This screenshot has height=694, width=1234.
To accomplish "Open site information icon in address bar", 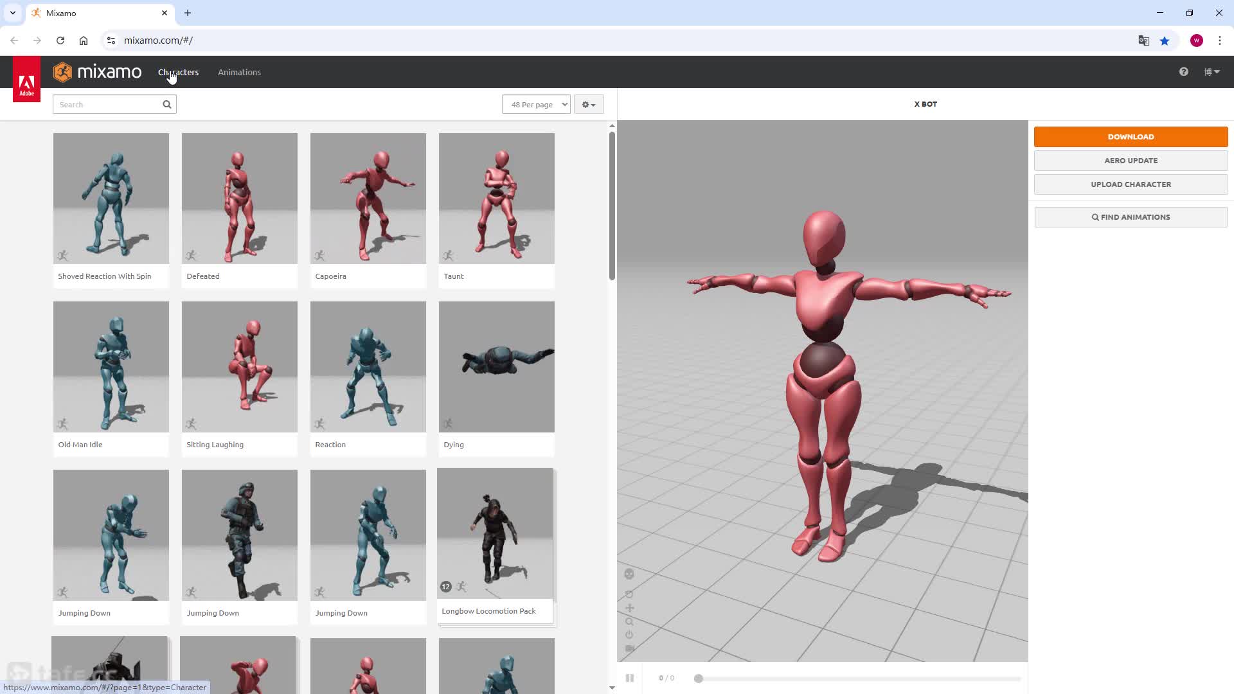I will pos(111,40).
